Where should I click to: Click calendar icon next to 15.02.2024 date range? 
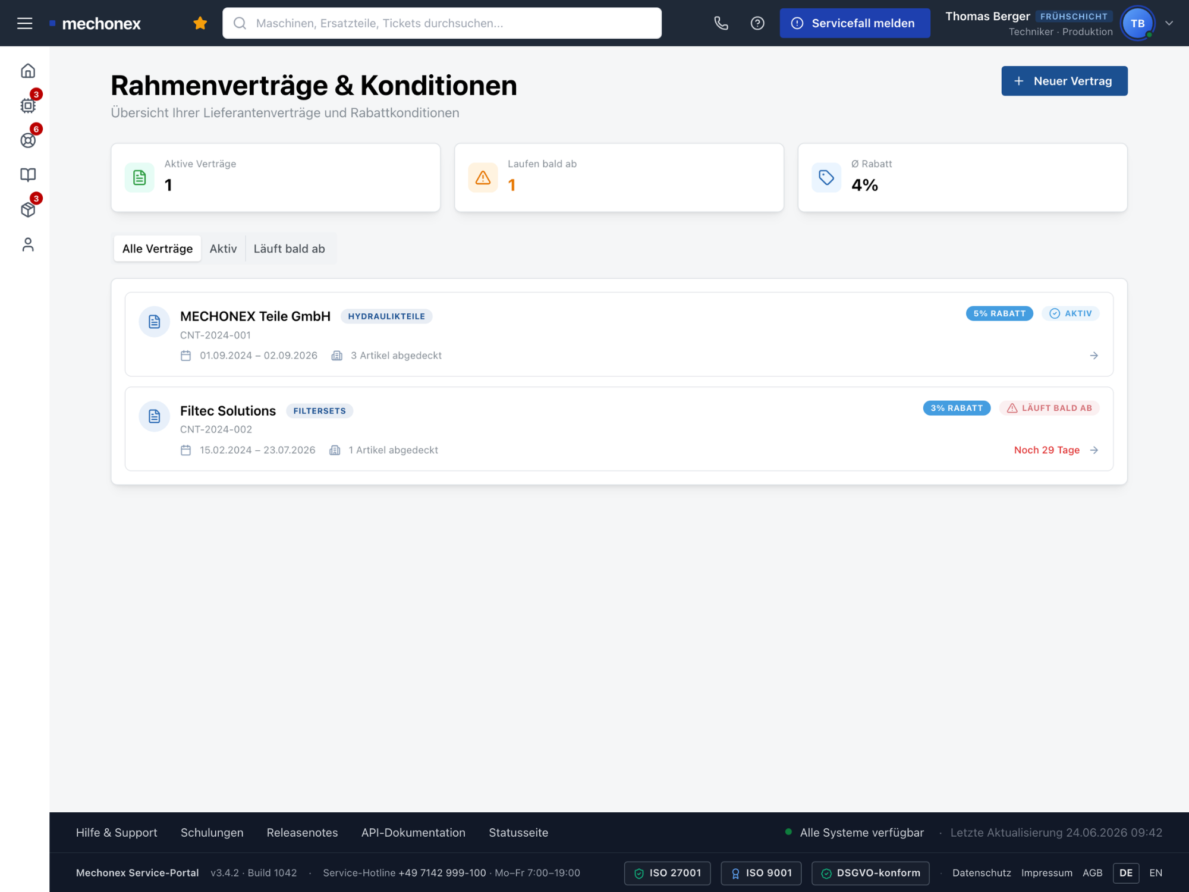pyautogui.click(x=185, y=450)
